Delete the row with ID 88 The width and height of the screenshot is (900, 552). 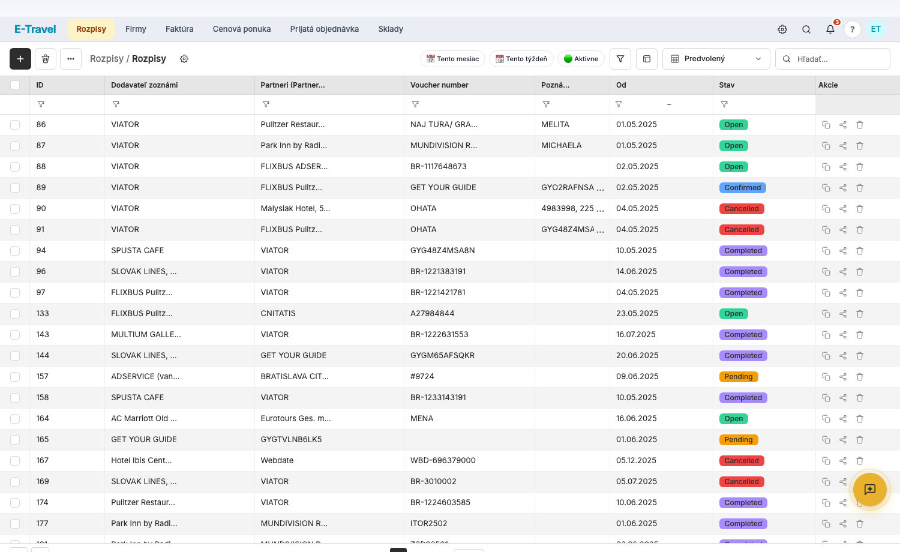click(x=860, y=167)
